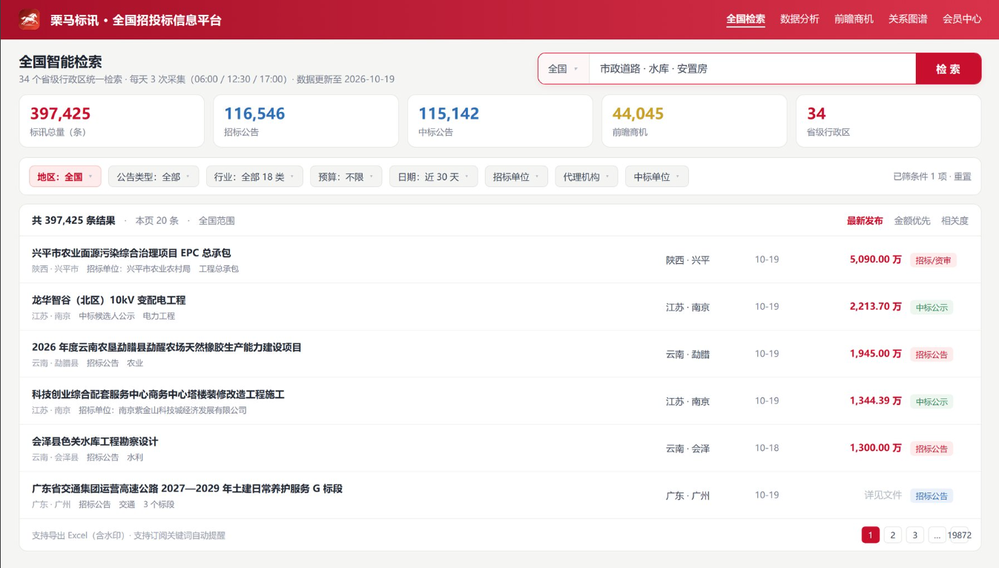Open the 中标单位 filter dropdown

[x=656, y=177]
